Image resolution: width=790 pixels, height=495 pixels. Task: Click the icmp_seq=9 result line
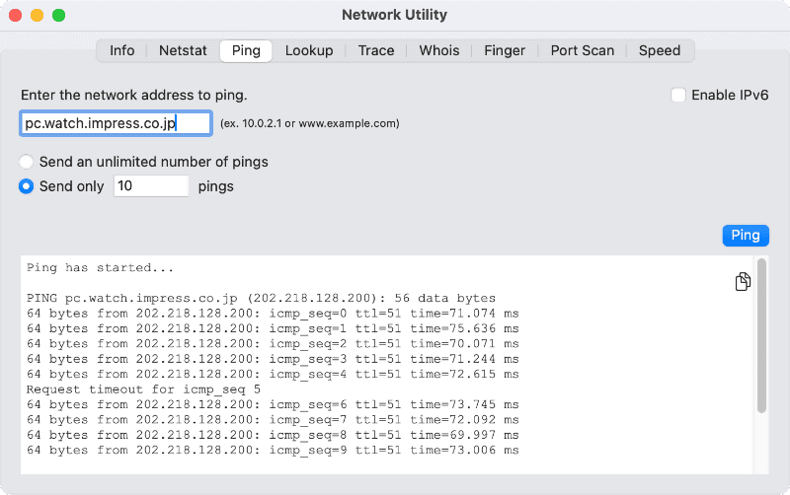[x=273, y=451]
